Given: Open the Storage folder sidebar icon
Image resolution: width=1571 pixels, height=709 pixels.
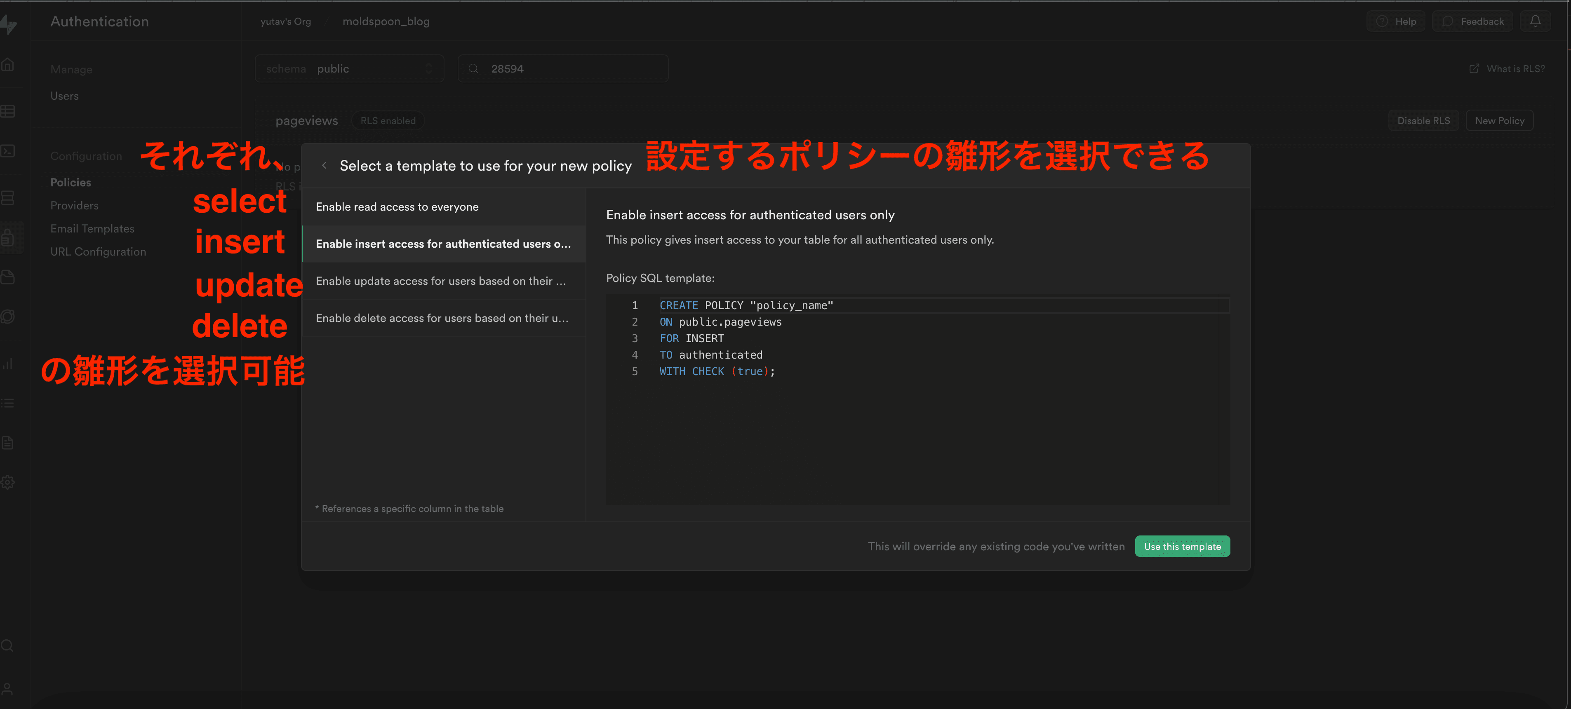Looking at the screenshot, I should coord(7,277).
